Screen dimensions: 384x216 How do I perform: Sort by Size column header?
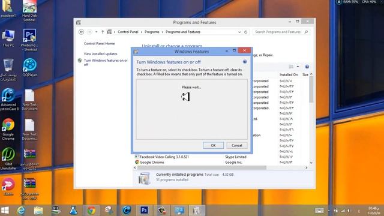click(x=305, y=74)
